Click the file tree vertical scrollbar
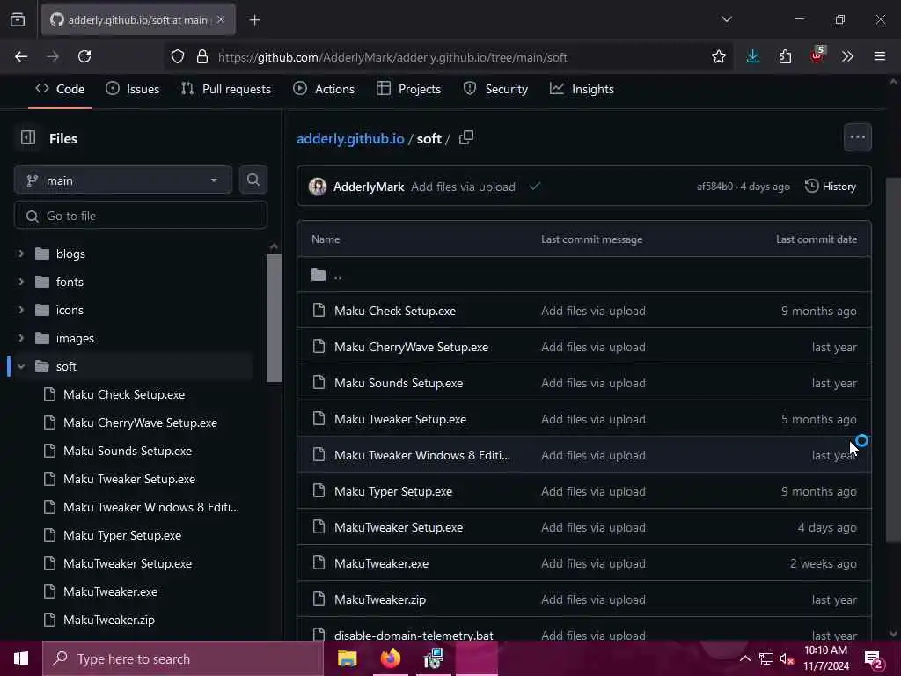 coord(274,318)
